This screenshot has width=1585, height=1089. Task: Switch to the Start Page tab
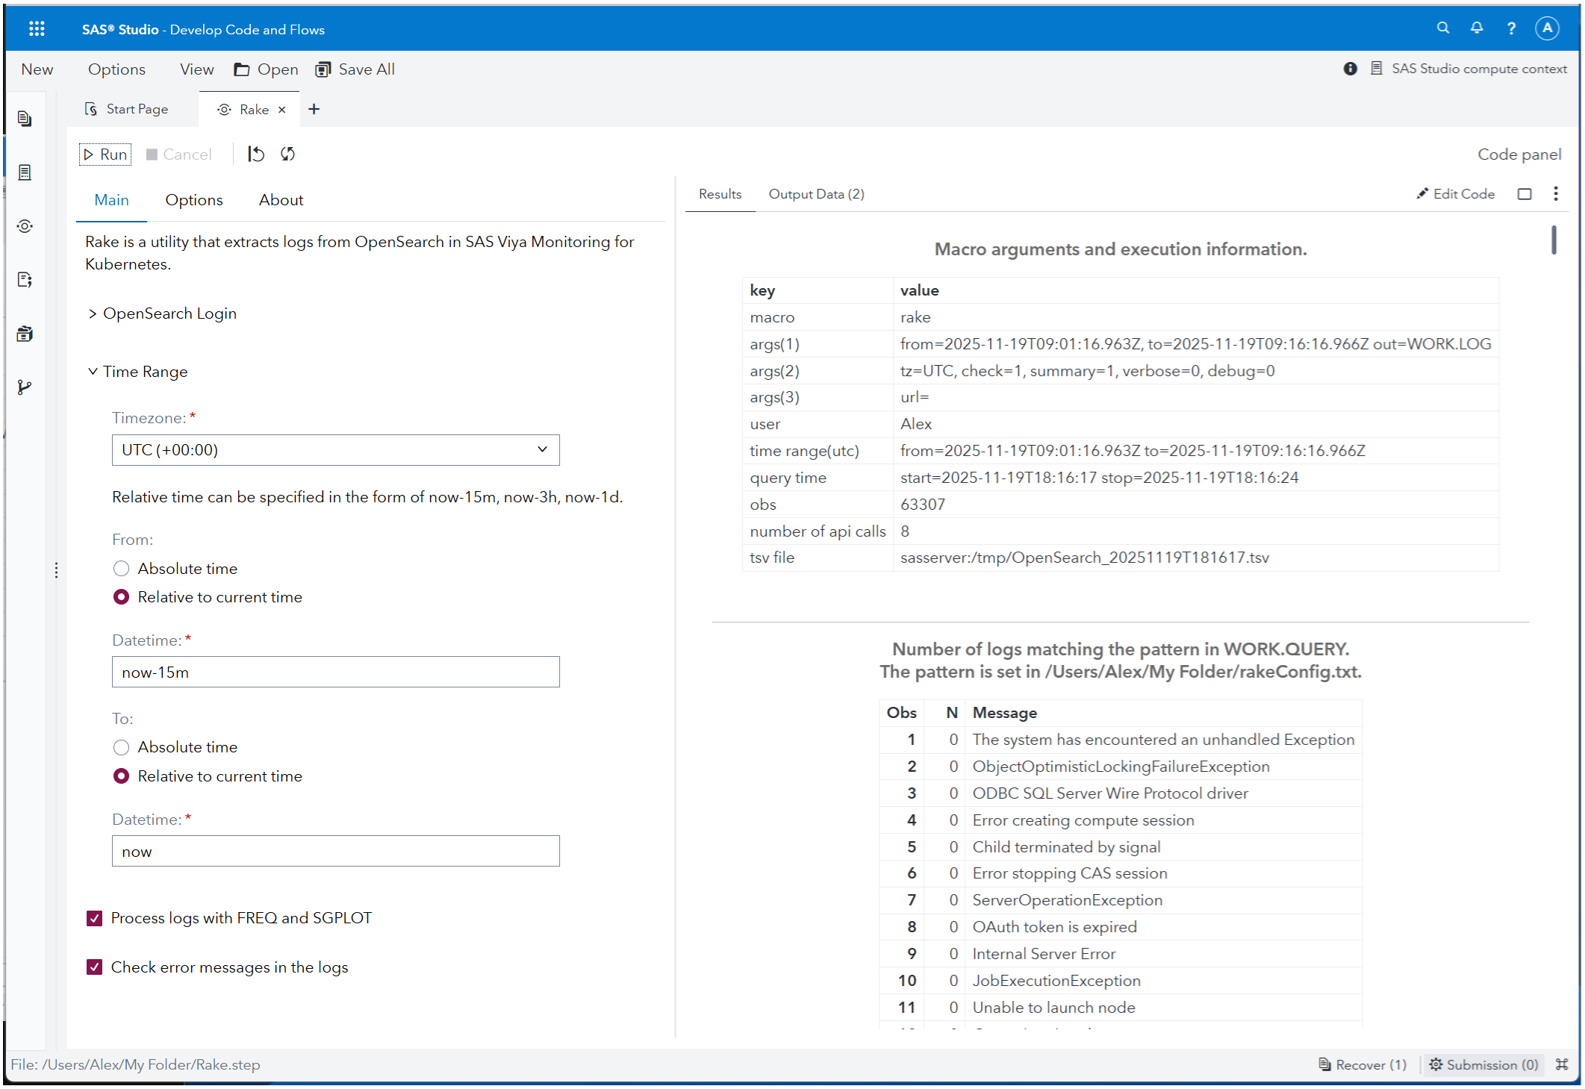tap(127, 109)
